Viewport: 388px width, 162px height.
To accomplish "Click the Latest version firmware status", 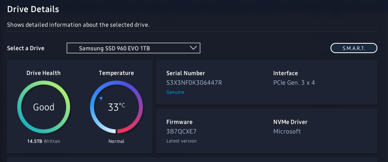I will click(x=181, y=141).
